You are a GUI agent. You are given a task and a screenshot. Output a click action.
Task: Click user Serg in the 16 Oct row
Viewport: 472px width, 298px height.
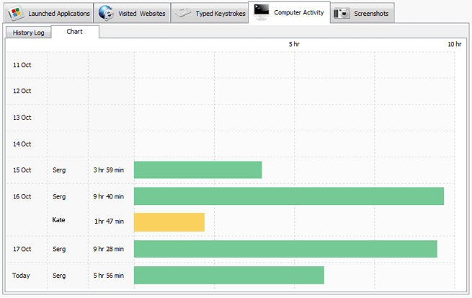tap(59, 196)
